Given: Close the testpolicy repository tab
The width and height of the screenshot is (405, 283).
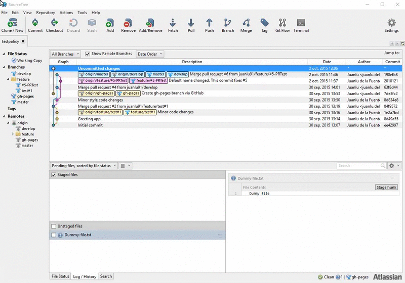Looking at the screenshot, I should pyautogui.click(x=23, y=41).
